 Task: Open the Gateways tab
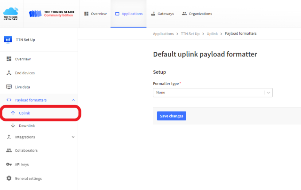click(x=162, y=14)
